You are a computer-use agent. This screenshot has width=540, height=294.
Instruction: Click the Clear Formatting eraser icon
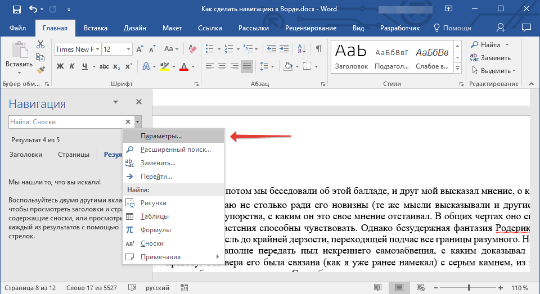pyautogui.click(x=192, y=49)
